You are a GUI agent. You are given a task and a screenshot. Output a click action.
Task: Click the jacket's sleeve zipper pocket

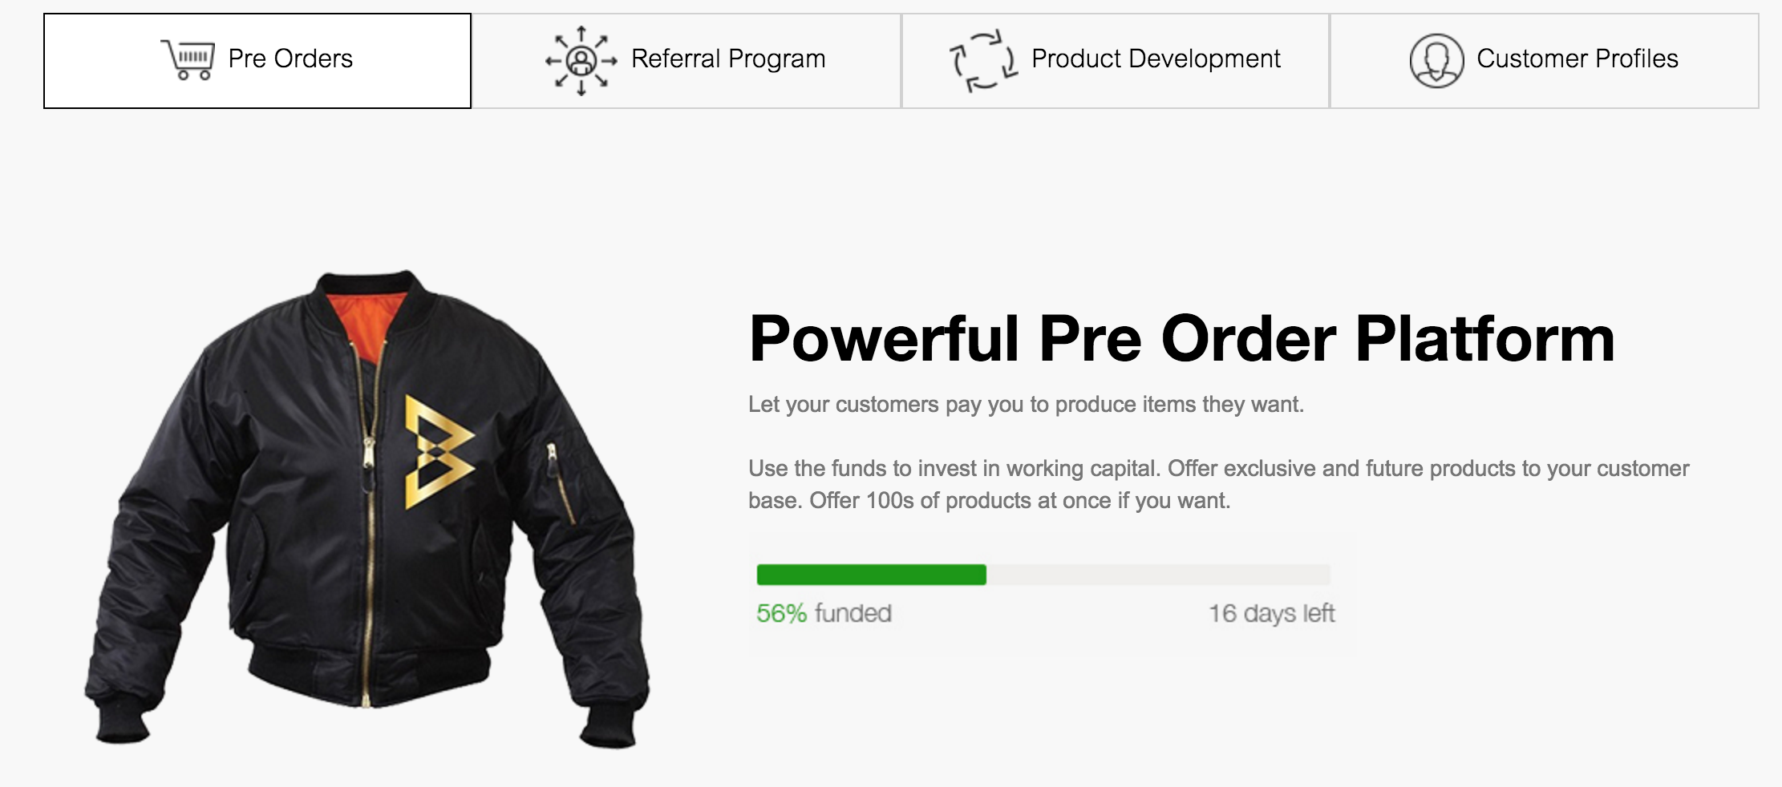pyautogui.click(x=560, y=481)
